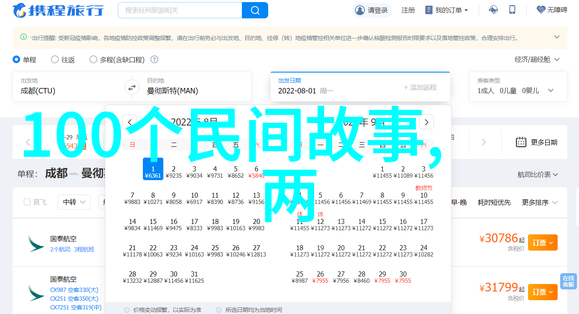Click the Ctrip 携程旅行 logo
This screenshot has width=579, height=314.
[x=58, y=10]
